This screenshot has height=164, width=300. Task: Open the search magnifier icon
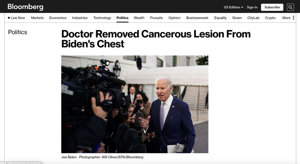(x=290, y=7)
